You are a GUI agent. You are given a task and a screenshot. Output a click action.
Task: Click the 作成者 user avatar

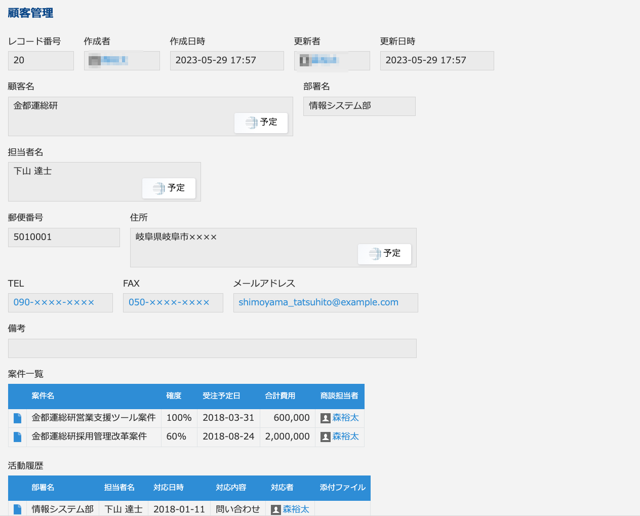click(x=95, y=61)
